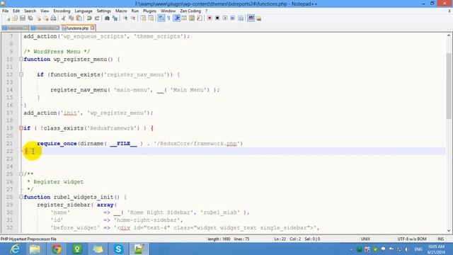Click UTF-8 w/o BOM encoding status
Viewport: 453px width, 255px height.
[412, 239]
